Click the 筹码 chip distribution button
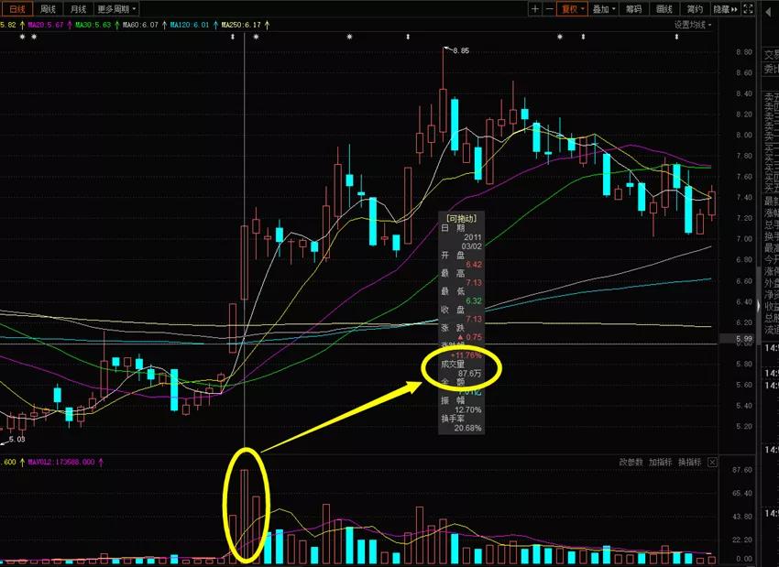 point(634,9)
